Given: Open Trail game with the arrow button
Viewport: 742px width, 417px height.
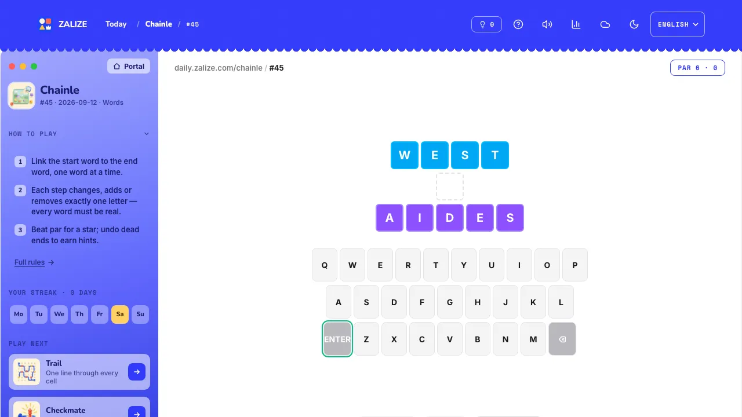Looking at the screenshot, I should (137, 372).
